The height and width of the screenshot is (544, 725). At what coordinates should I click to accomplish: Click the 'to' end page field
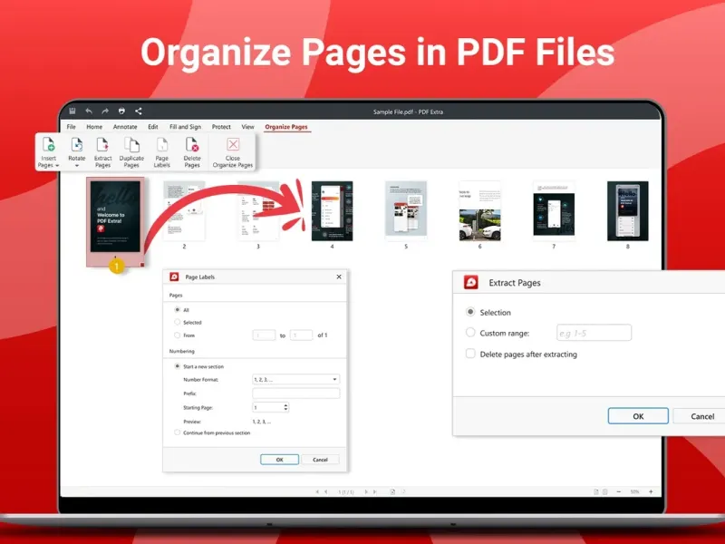tap(301, 335)
